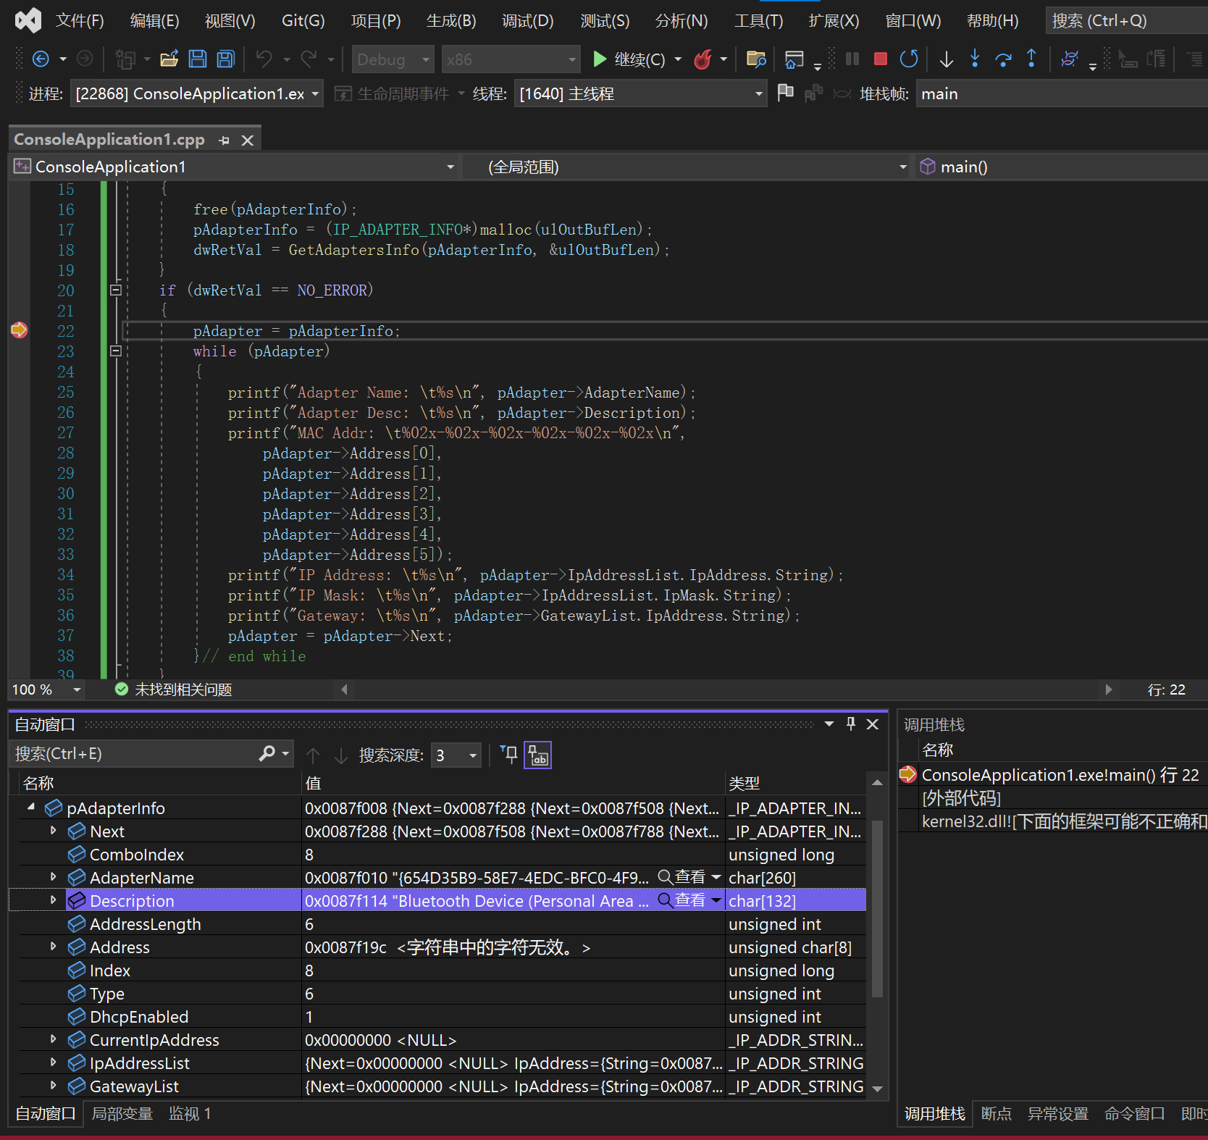Expand the AdapterName variable node
Screen dimensions: 1208x1140
point(53,876)
